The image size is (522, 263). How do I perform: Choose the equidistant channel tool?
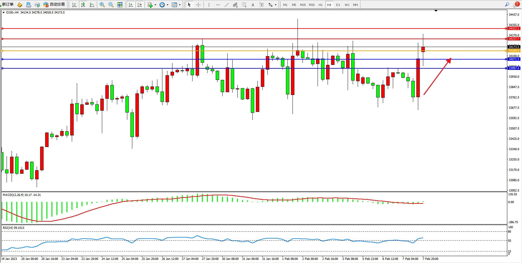coord(235,5)
